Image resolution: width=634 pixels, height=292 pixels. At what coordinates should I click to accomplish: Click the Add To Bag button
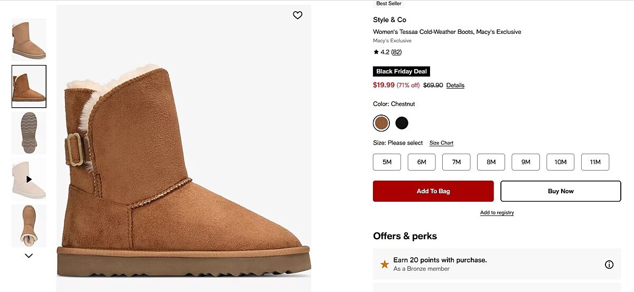(433, 191)
